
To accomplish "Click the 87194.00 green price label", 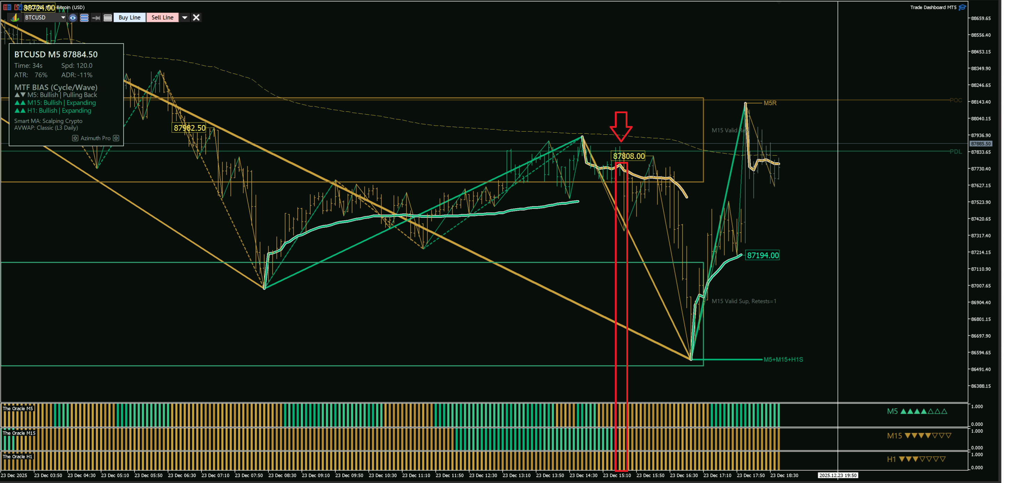I will point(762,255).
